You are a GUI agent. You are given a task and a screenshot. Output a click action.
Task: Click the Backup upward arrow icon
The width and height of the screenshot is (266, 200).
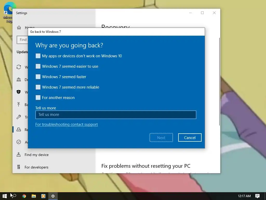tap(19, 104)
